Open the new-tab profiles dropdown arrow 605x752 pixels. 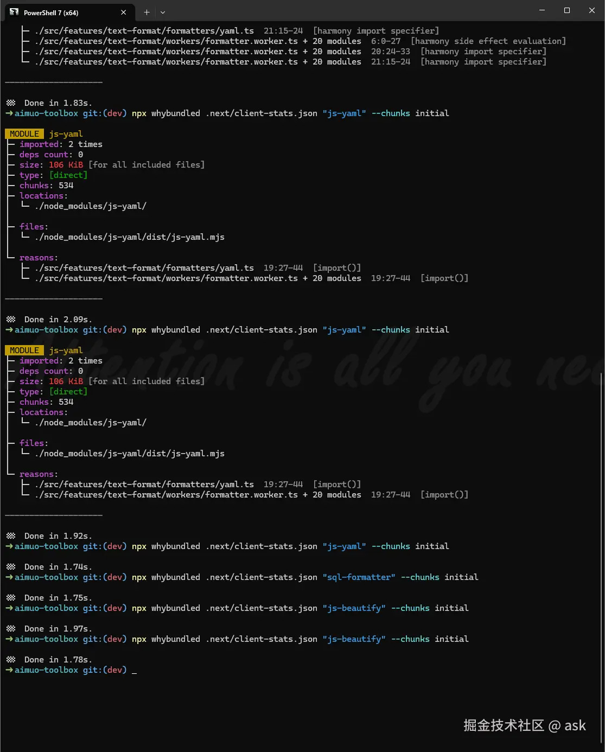pos(163,12)
